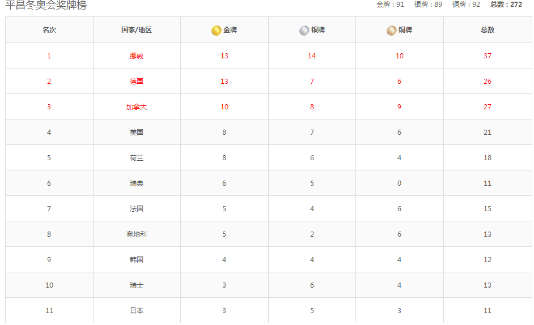The image size is (534, 325).
Task: Click rank 11 in the 日本 row
Action: coord(49,311)
